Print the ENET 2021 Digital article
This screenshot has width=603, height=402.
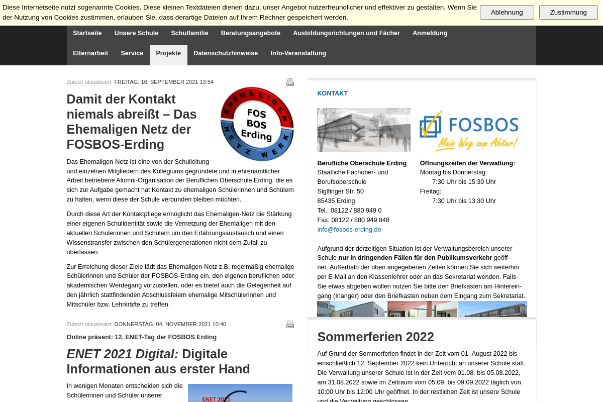click(x=290, y=325)
